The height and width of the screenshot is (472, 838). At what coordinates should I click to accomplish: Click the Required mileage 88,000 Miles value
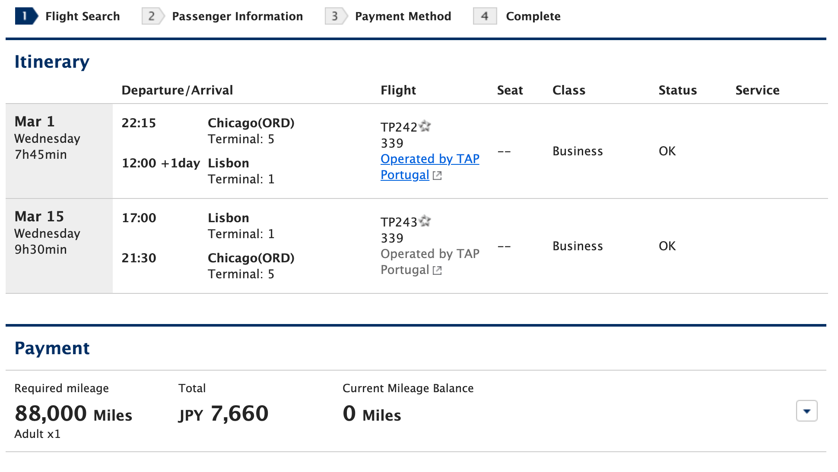click(x=73, y=413)
